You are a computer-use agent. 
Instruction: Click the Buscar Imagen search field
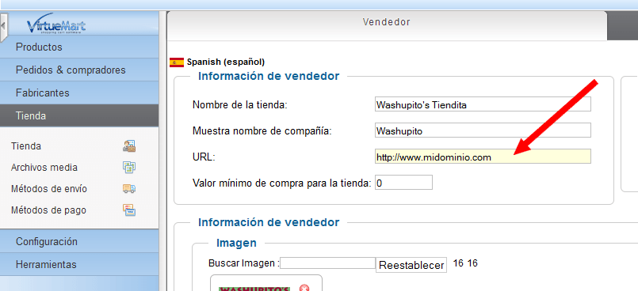click(x=327, y=263)
